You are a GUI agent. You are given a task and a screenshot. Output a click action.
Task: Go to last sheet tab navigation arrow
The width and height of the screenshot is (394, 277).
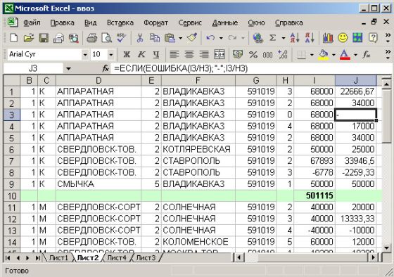click(38, 257)
